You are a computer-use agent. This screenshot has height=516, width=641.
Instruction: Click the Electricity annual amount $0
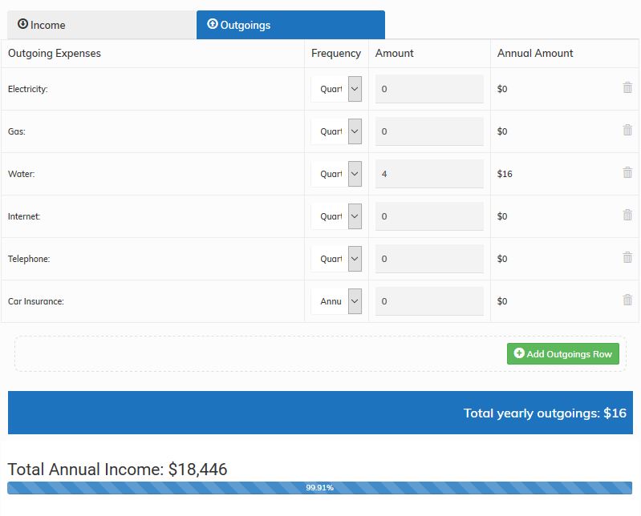coord(502,89)
